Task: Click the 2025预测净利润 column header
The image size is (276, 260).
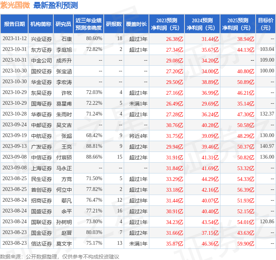Action: (238, 24)
